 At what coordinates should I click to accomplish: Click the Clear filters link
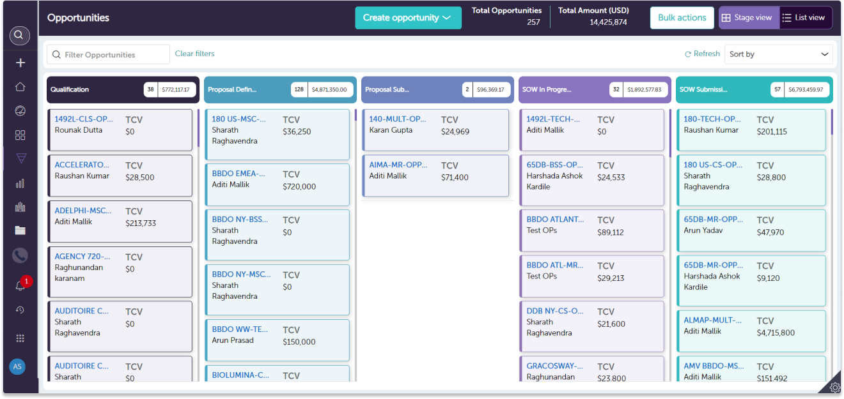coord(194,54)
